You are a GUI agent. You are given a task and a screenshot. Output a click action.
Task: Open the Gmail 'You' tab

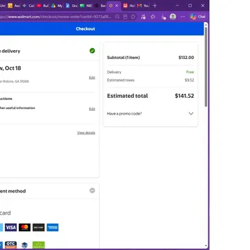point(143,6)
